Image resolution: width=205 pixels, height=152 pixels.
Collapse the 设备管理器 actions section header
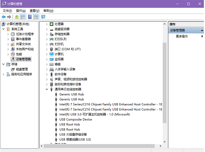pyautogui.click(x=202, y=30)
